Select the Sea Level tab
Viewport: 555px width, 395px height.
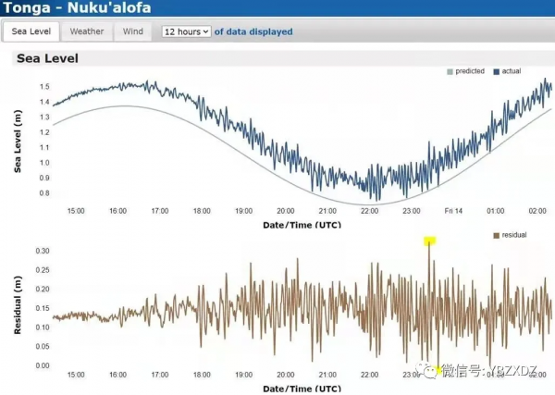point(31,31)
